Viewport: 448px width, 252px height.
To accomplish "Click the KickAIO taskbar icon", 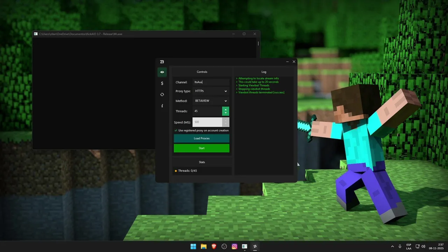I will tap(255, 246).
